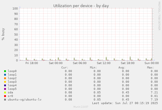Screen dimensions: 162x110
Task: Click ubuntu-vg/ubuntu-lv's Cur value 0.08
Action: [68, 100]
